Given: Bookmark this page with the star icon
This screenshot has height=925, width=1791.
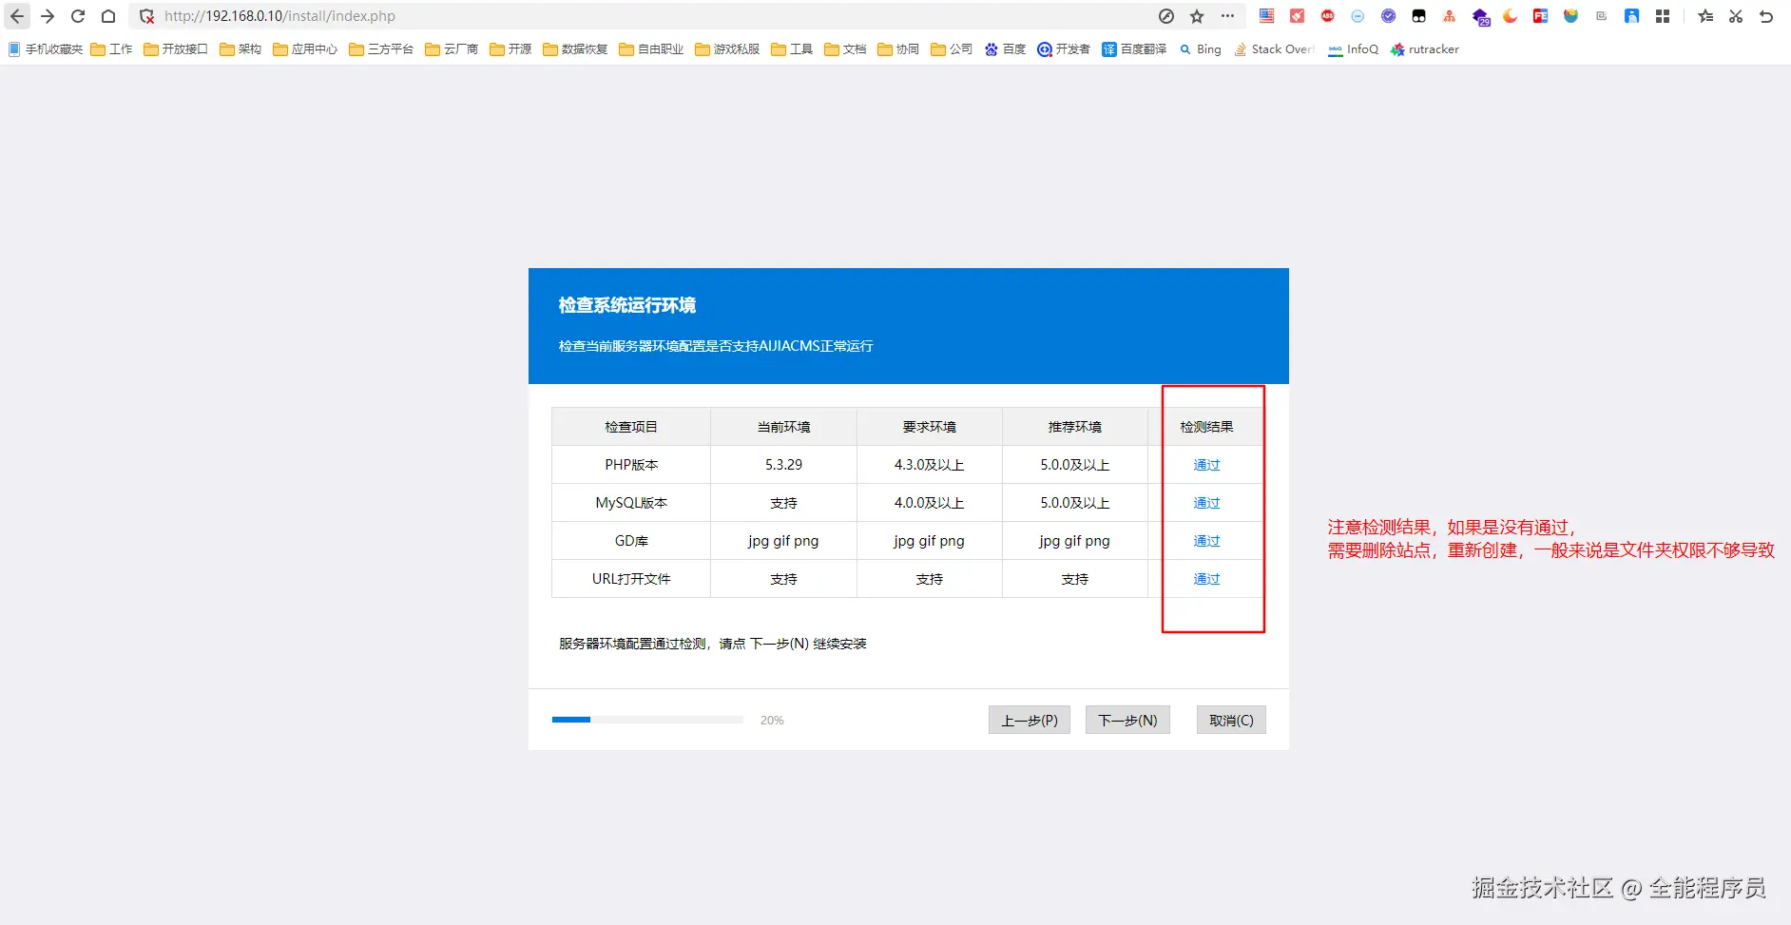Looking at the screenshot, I should pyautogui.click(x=1197, y=16).
